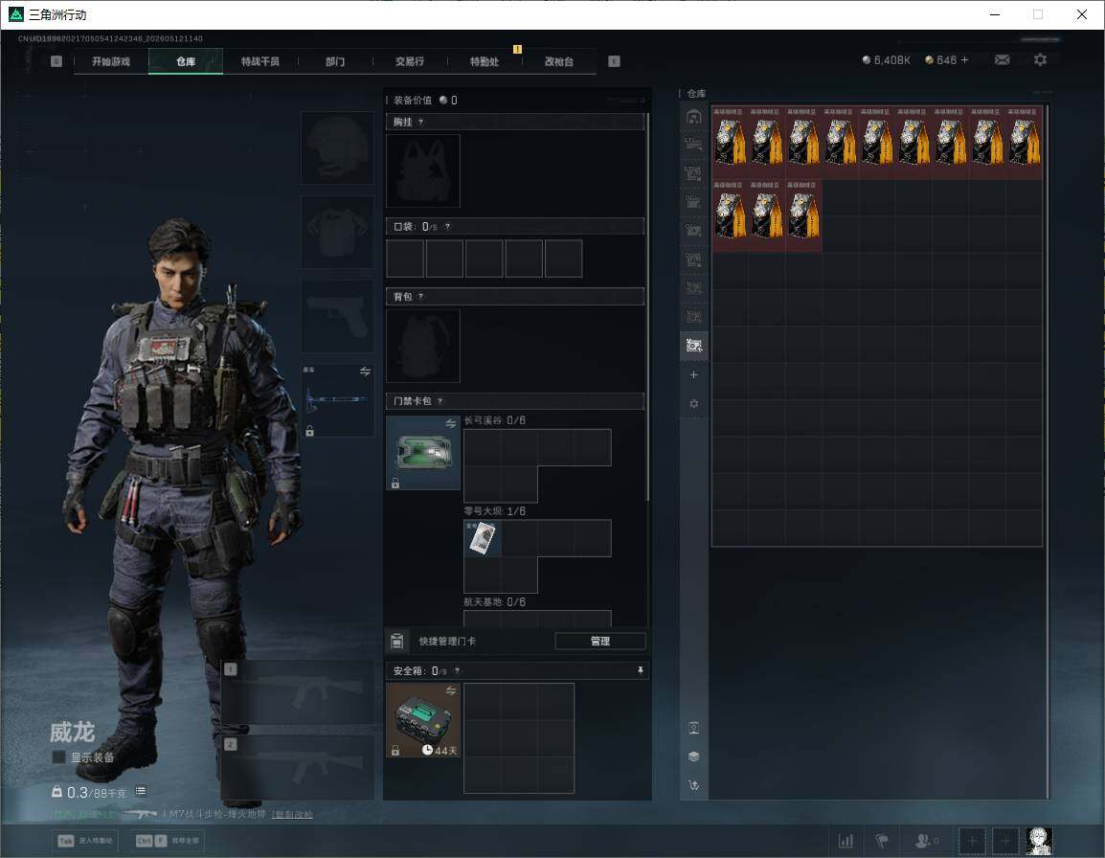The image size is (1105, 858).
Task: Click the swap icon on card holder
Action: [x=451, y=423]
